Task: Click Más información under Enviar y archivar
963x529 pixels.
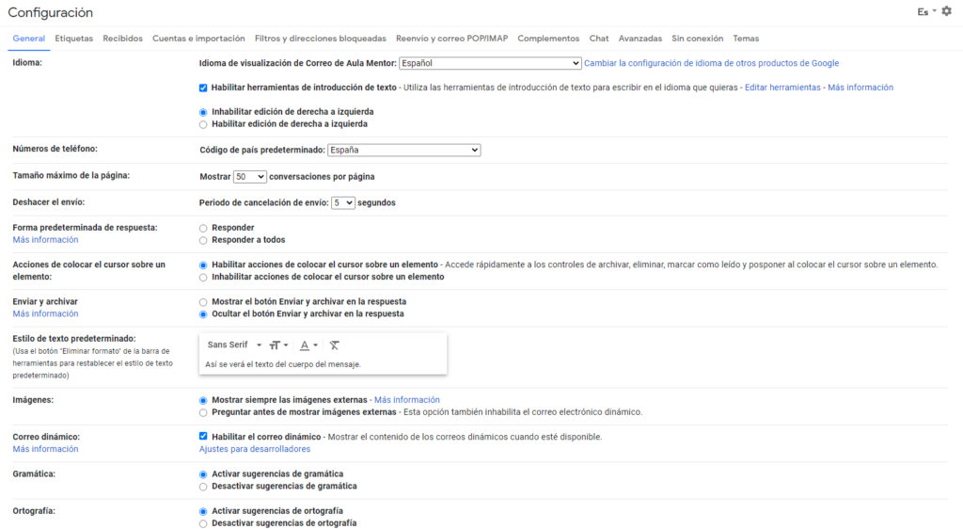Action: point(45,314)
